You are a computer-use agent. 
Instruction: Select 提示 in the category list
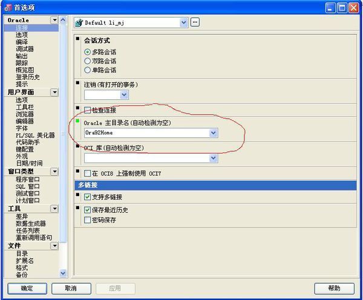tap(22, 84)
